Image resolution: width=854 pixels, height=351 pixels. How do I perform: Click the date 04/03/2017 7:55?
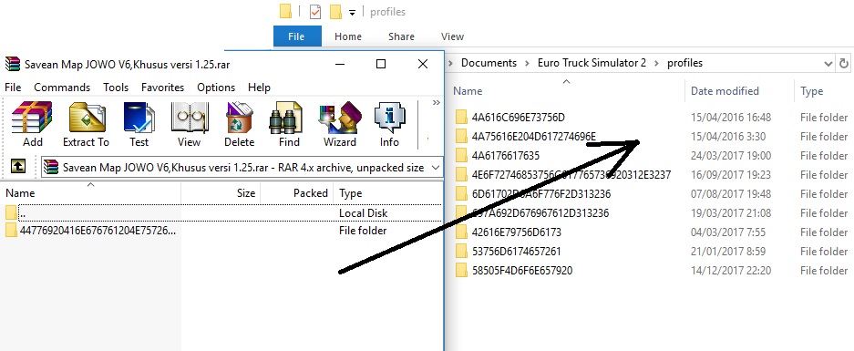(x=727, y=232)
